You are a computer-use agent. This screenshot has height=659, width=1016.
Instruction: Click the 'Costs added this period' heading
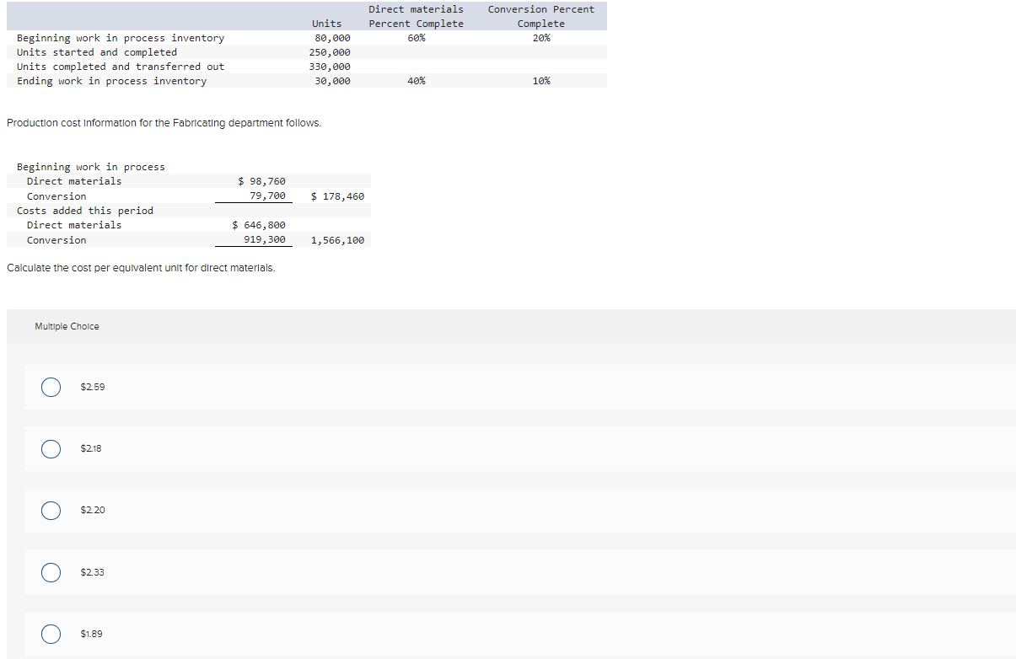pos(85,211)
